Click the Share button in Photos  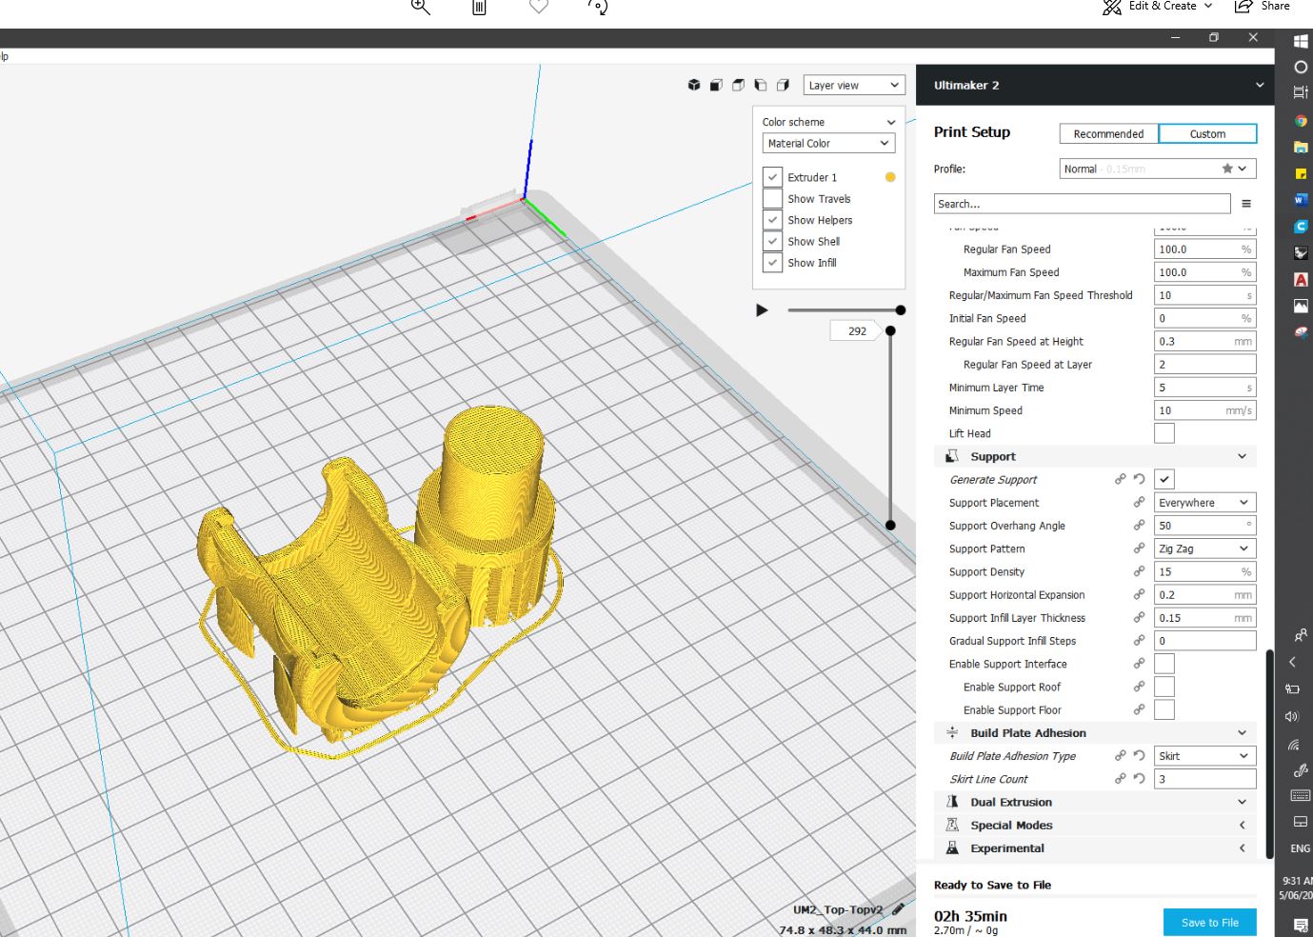[x=1263, y=7]
